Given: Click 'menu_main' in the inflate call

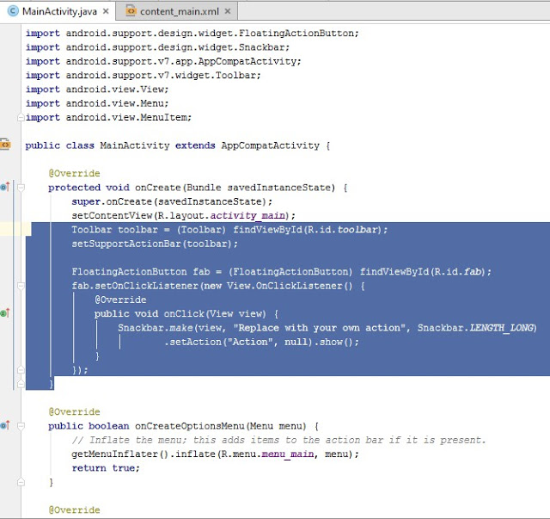Looking at the screenshot, I should [x=288, y=454].
